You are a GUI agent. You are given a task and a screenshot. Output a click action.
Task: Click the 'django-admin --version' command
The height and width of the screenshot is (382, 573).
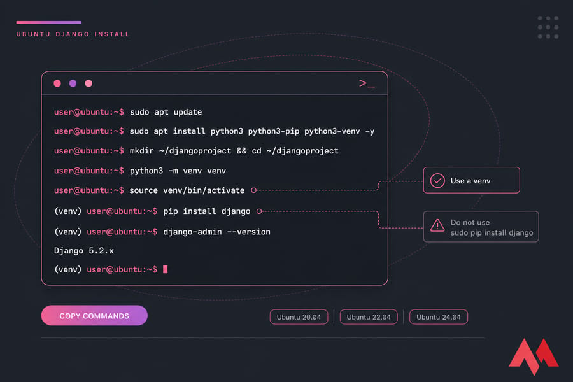coord(216,232)
